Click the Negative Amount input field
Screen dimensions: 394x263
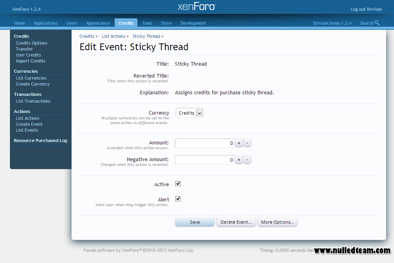click(x=204, y=160)
